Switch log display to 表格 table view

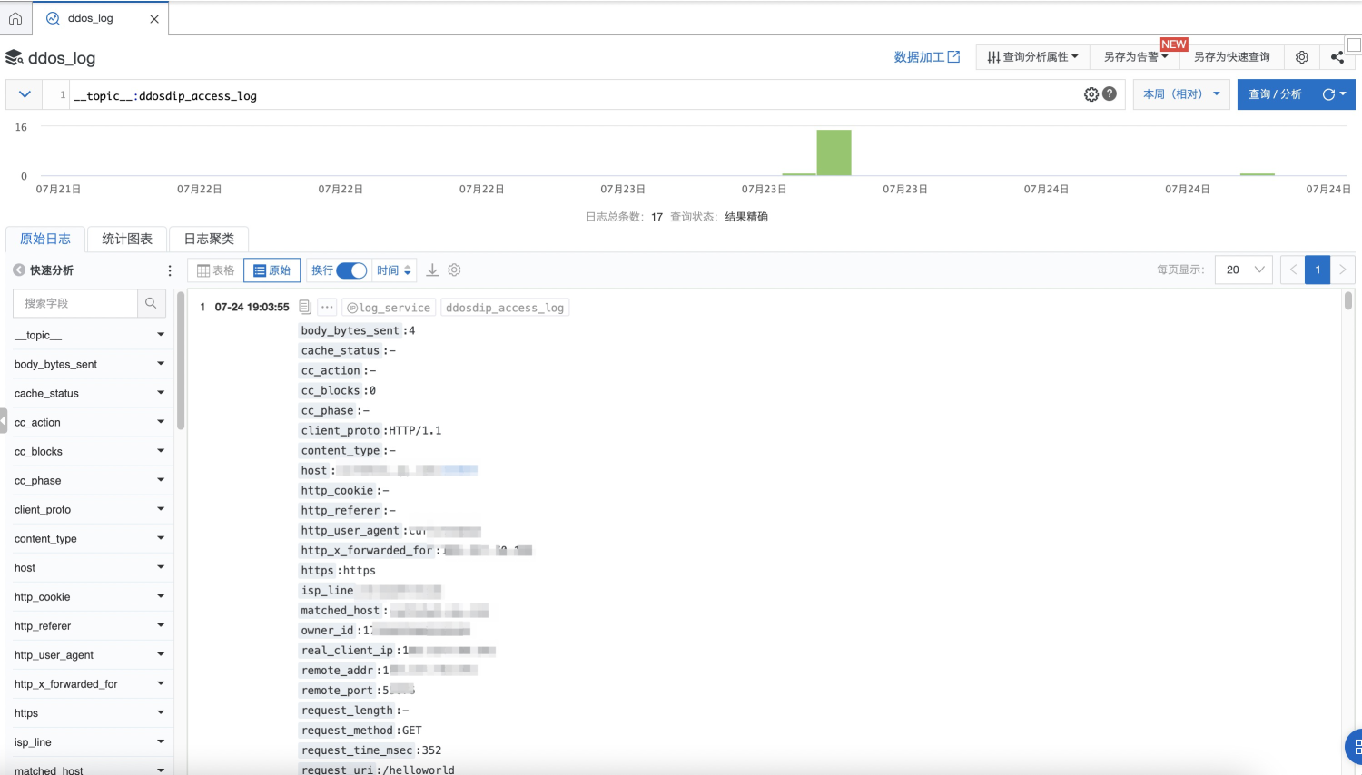click(x=216, y=270)
